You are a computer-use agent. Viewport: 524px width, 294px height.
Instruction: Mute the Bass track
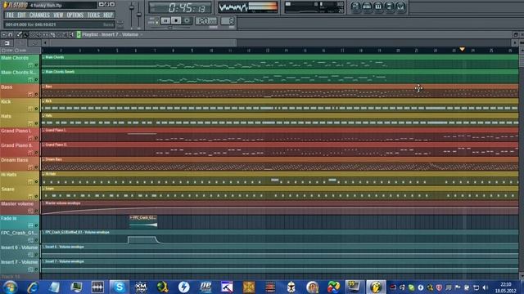36,94
